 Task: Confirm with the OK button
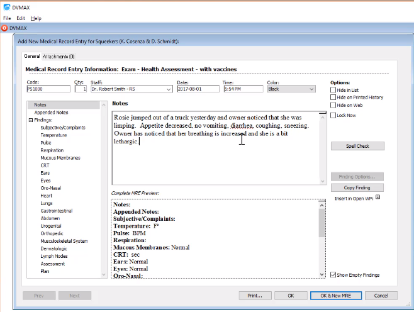click(x=291, y=296)
